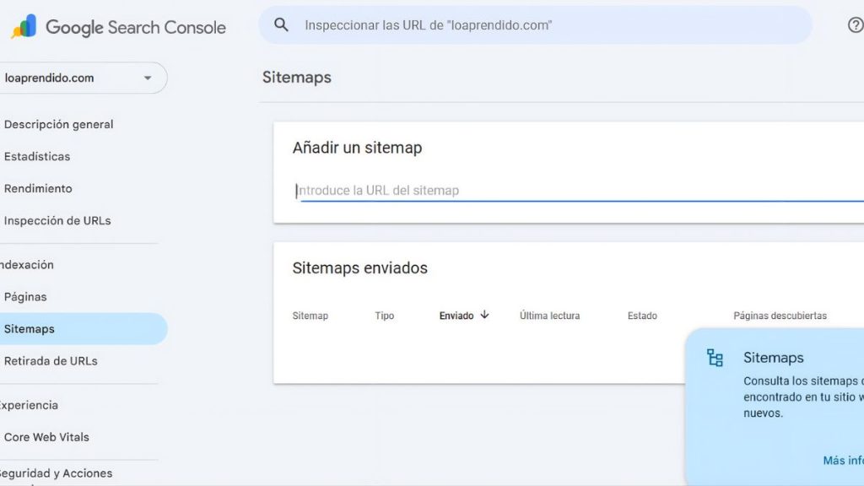Sort the table by the Tipo column
Viewport: 864px width, 486px height.
coord(385,316)
